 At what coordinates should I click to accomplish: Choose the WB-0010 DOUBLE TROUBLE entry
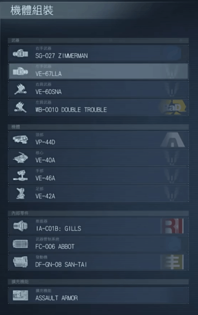click(99, 107)
